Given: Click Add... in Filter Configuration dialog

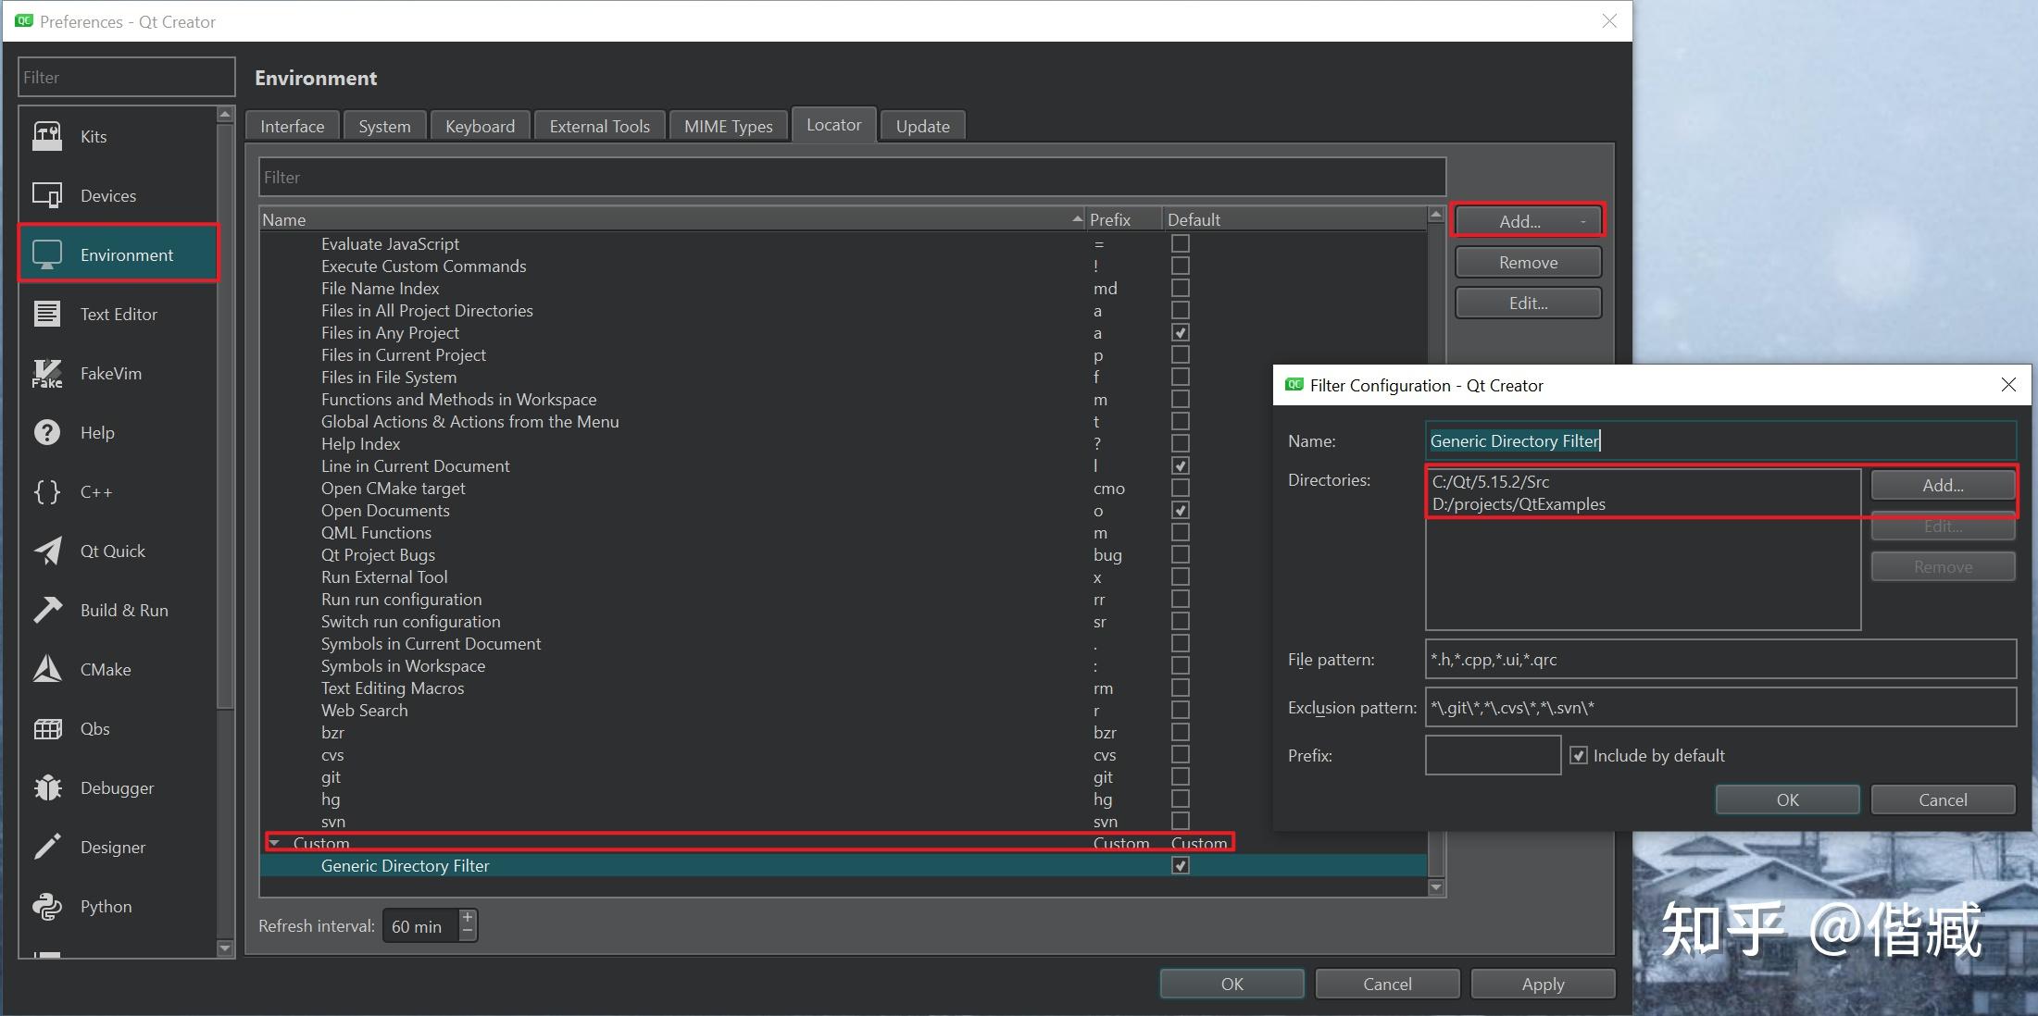Looking at the screenshot, I should [1943, 485].
